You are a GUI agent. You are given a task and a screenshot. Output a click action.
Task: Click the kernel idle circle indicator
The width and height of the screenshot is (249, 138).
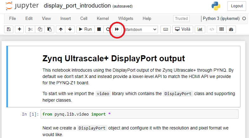pyautogui.click(x=244, y=19)
